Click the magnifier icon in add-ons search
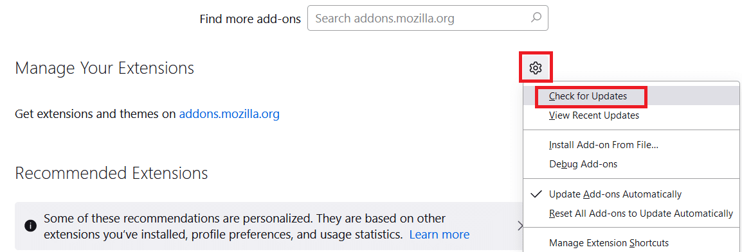Image resolution: width=742 pixels, height=252 pixels. pos(536,18)
